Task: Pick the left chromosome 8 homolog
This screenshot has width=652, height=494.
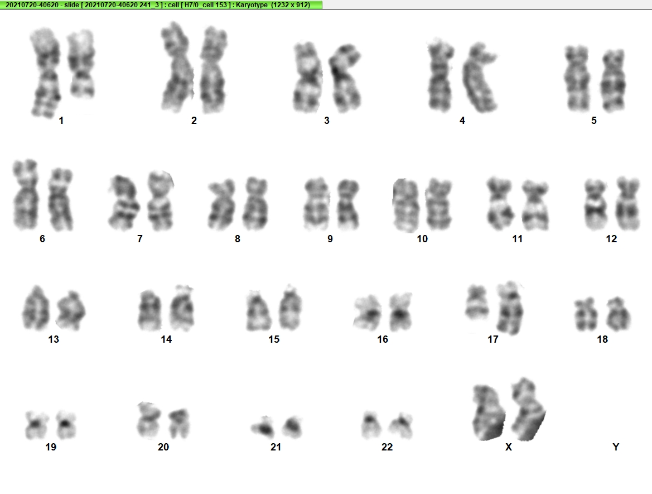Action: [221, 205]
